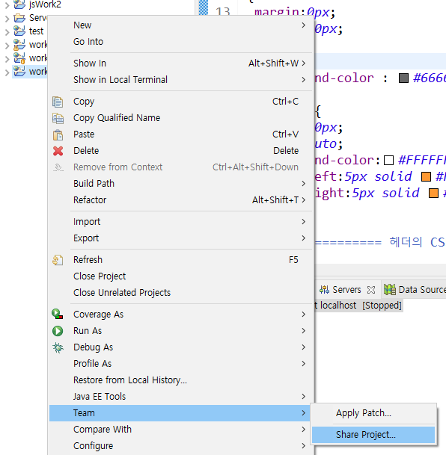The height and width of the screenshot is (455, 446).
Task: Close the Servers view tab
Action: (x=370, y=290)
